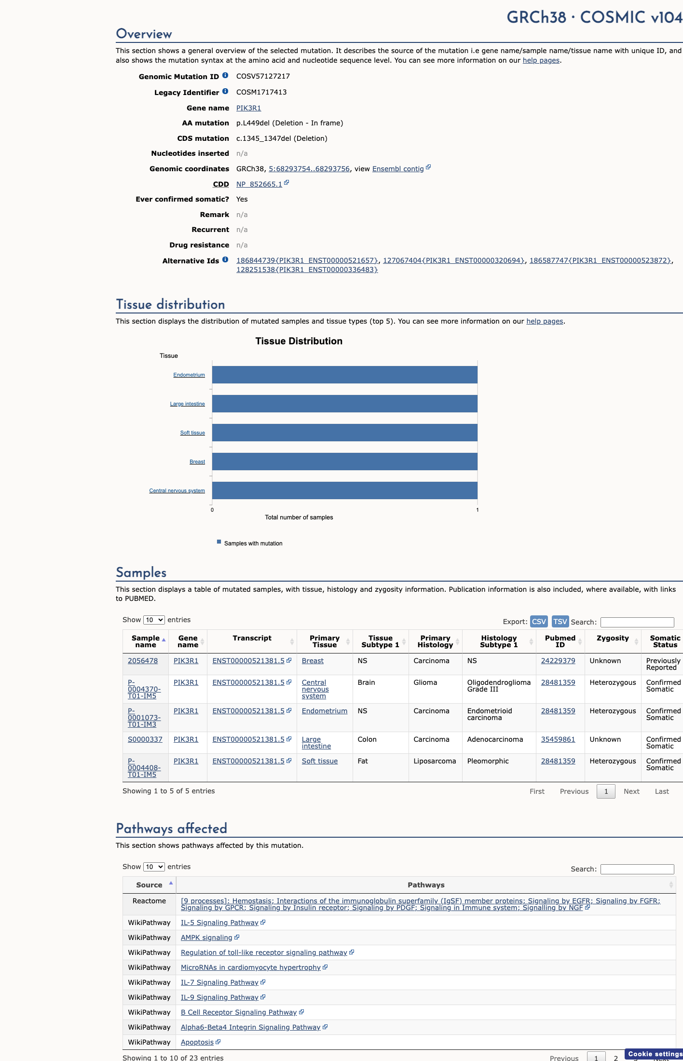Open help pages link in Overview text

pyautogui.click(x=541, y=60)
